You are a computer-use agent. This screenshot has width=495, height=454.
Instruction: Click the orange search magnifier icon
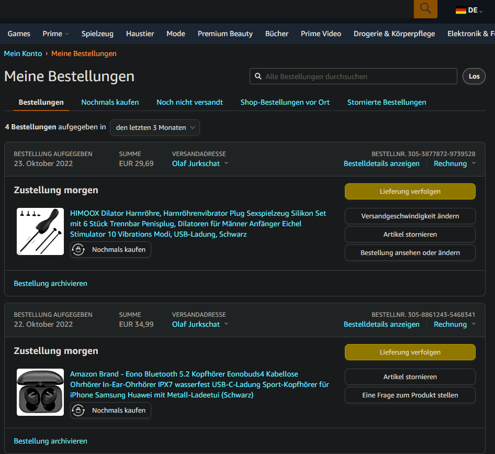[x=425, y=8]
